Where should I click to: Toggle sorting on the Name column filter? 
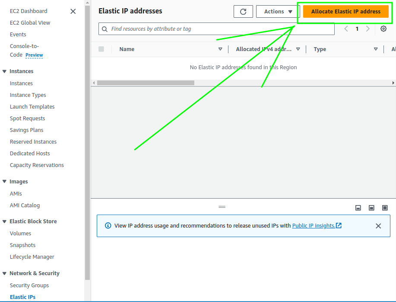[x=220, y=49]
